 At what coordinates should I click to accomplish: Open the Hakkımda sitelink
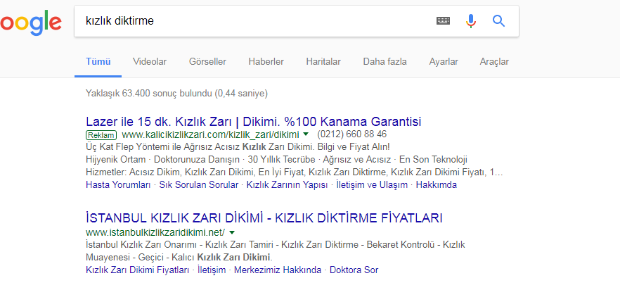tap(436, 185)
